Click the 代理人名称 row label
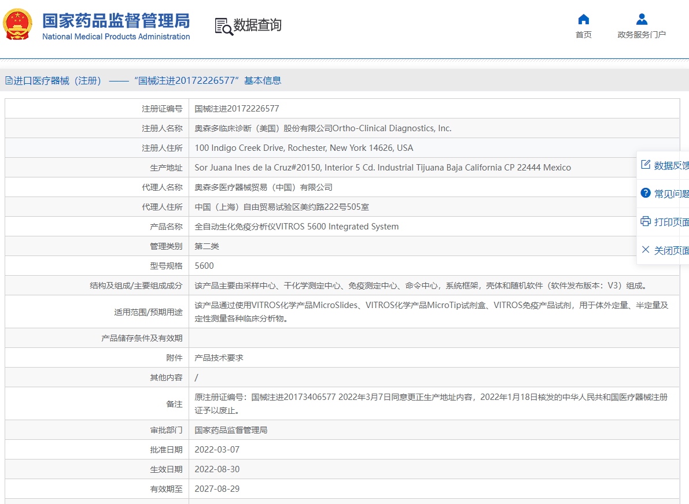689x504 pixels. click(162, 187)
